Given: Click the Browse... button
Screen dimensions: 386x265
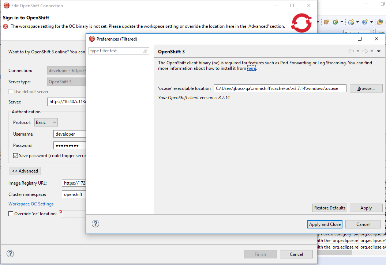Looking at the screenshot, I should click(x=366, y=88).
